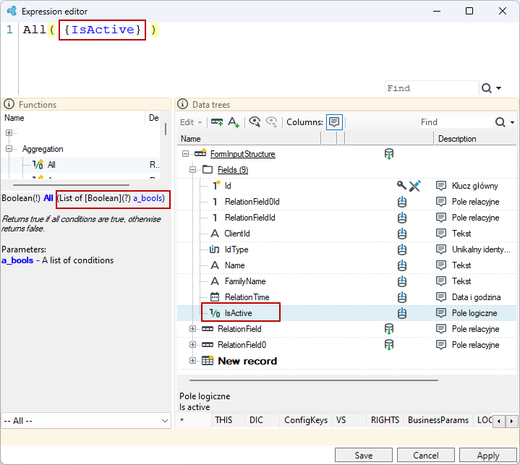Collapse the FormInputStructure node

coord(185,153)
